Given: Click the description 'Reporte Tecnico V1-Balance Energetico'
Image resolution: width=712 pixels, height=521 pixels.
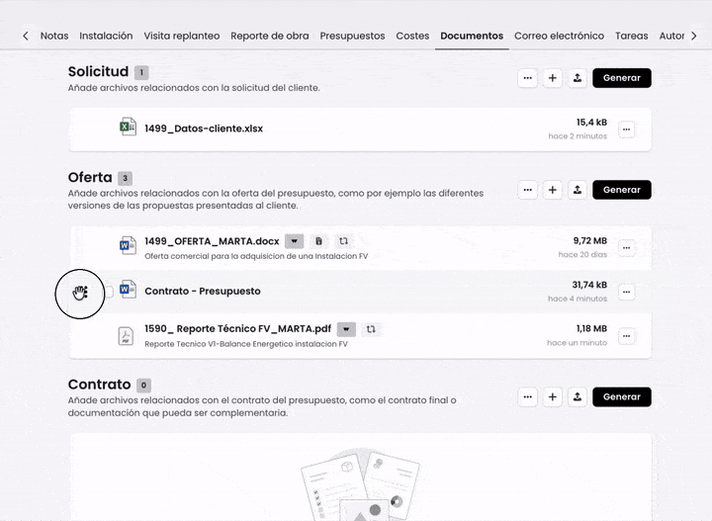Looking at the screenshot, I should point(246,344).
